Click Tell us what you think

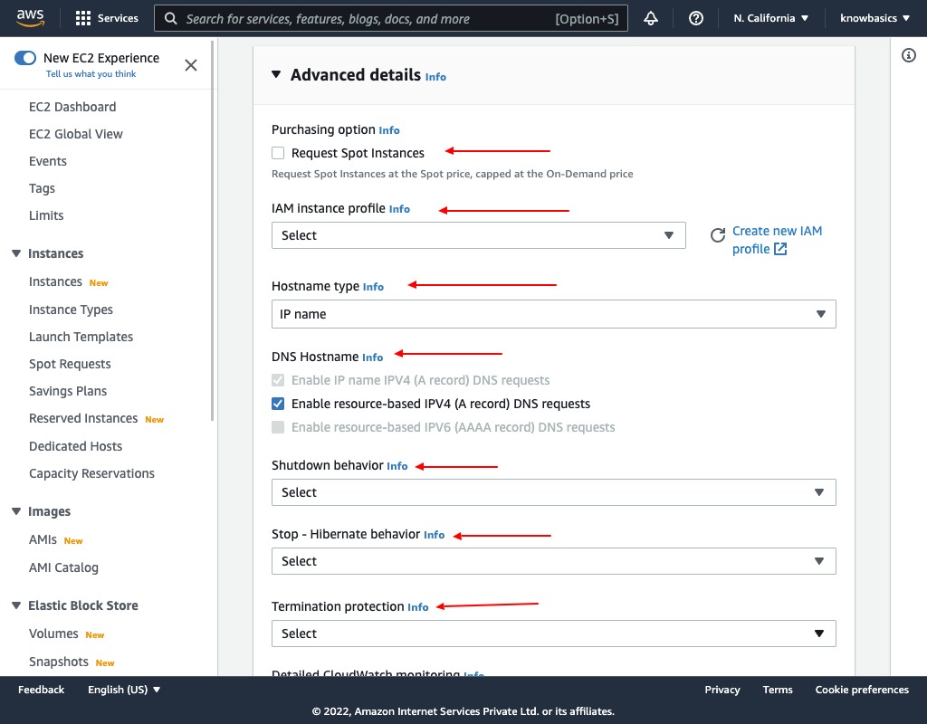pos(91,74)
